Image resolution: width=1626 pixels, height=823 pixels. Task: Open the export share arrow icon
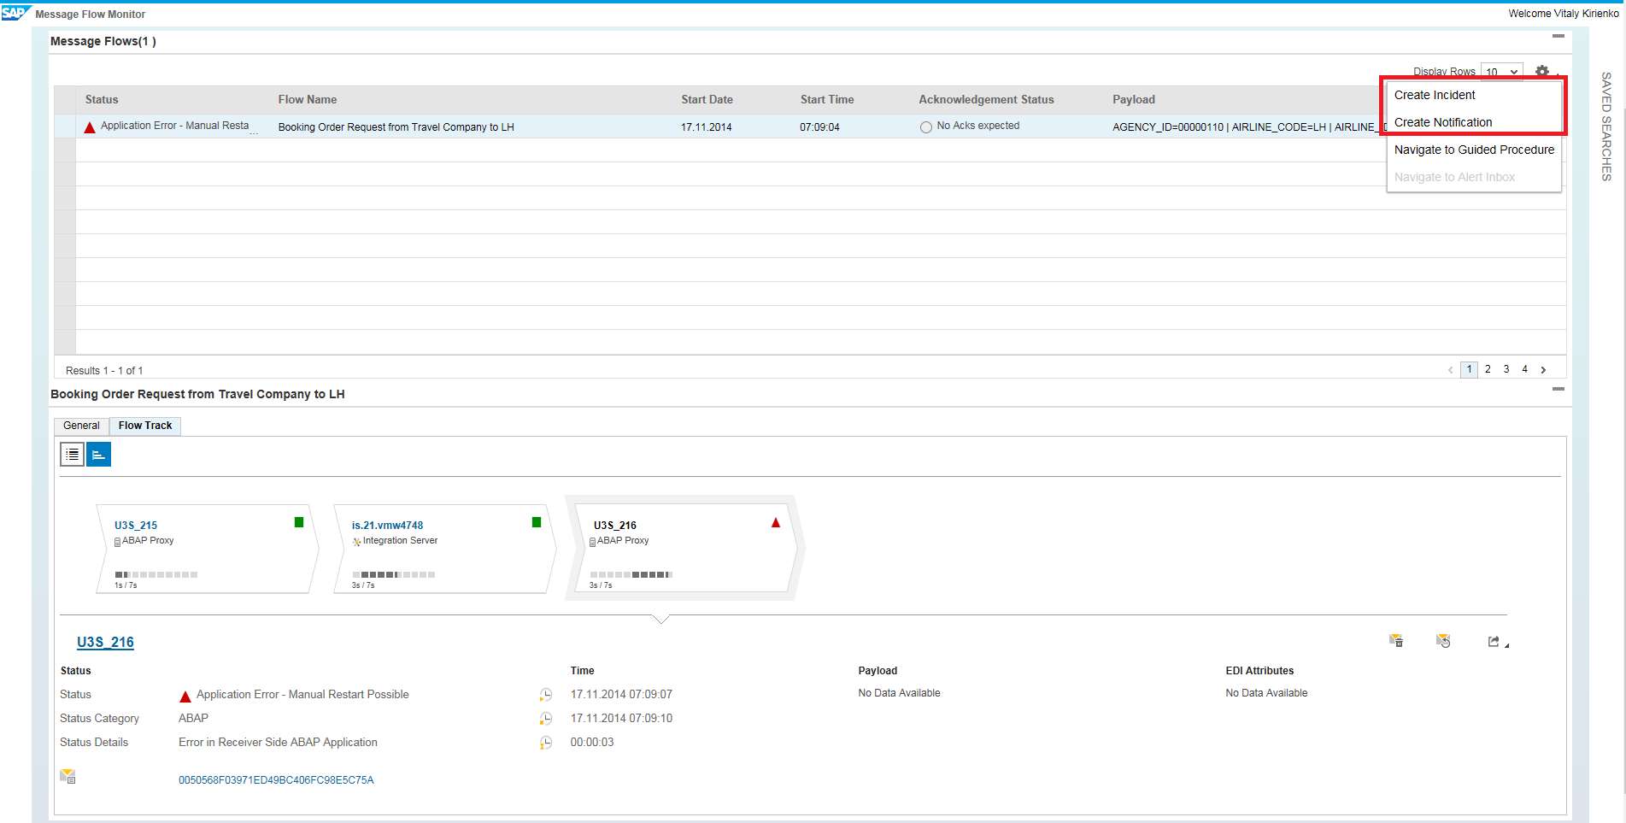(1494, 642)
